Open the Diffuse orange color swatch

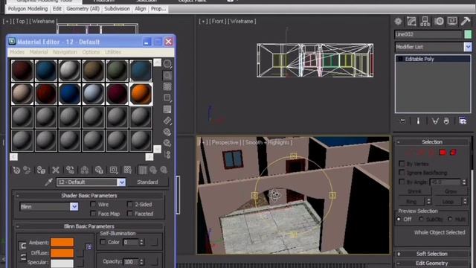(62, 253)
